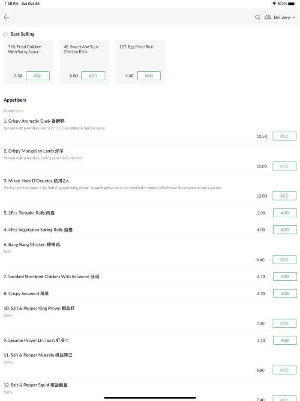Add Crispy Mongolian Lamb to basket
300x401 pixels.
[x=284, y=166]
